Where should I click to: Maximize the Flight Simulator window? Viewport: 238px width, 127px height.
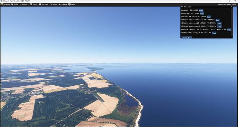click(x=229, y=1)
